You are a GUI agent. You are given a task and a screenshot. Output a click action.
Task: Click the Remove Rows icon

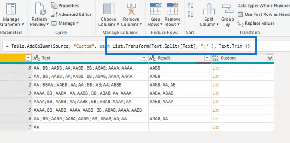point(173,9)
